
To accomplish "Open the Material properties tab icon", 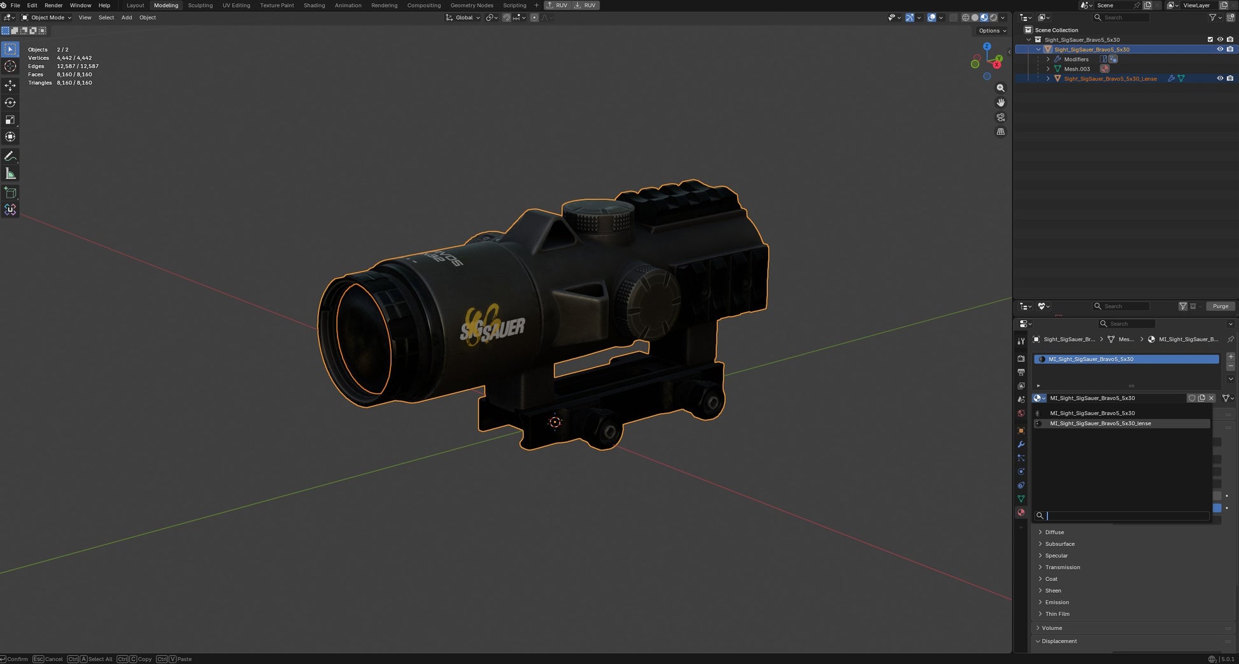I will [1021, 512].
